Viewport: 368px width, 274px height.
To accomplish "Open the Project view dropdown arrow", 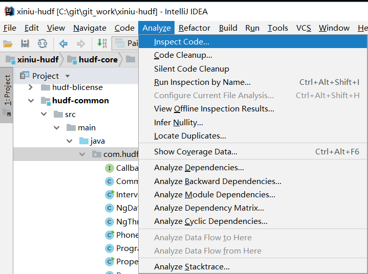I will tap(68, 76).
